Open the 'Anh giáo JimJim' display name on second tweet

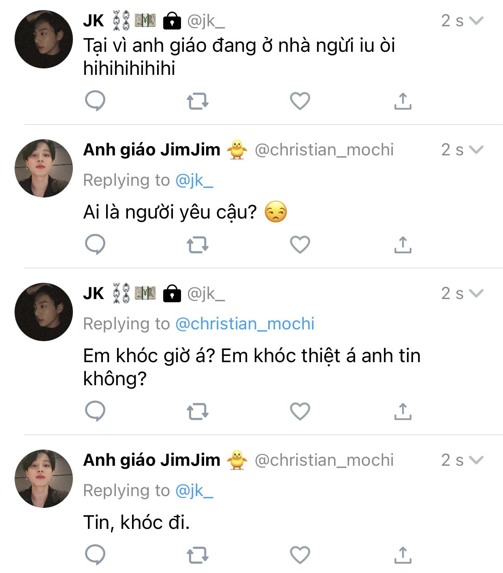point(151,150)
